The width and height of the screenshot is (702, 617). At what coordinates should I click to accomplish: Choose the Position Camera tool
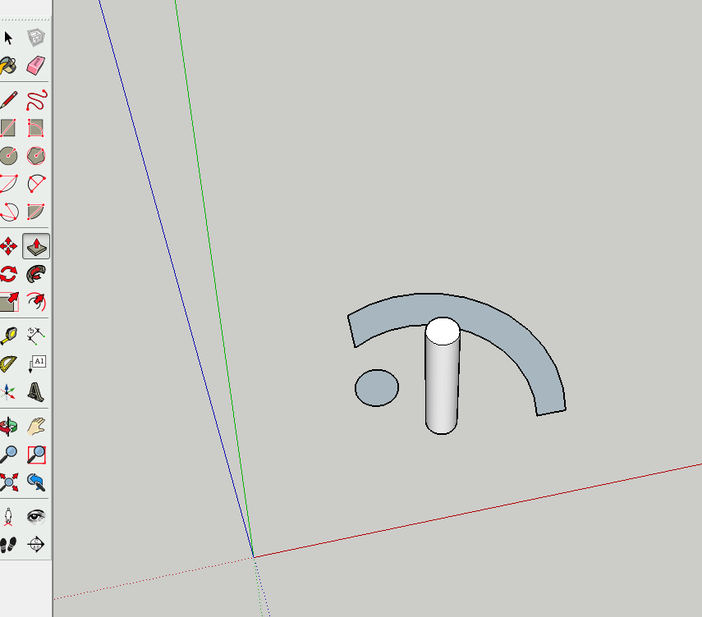[x=8, y=517]
